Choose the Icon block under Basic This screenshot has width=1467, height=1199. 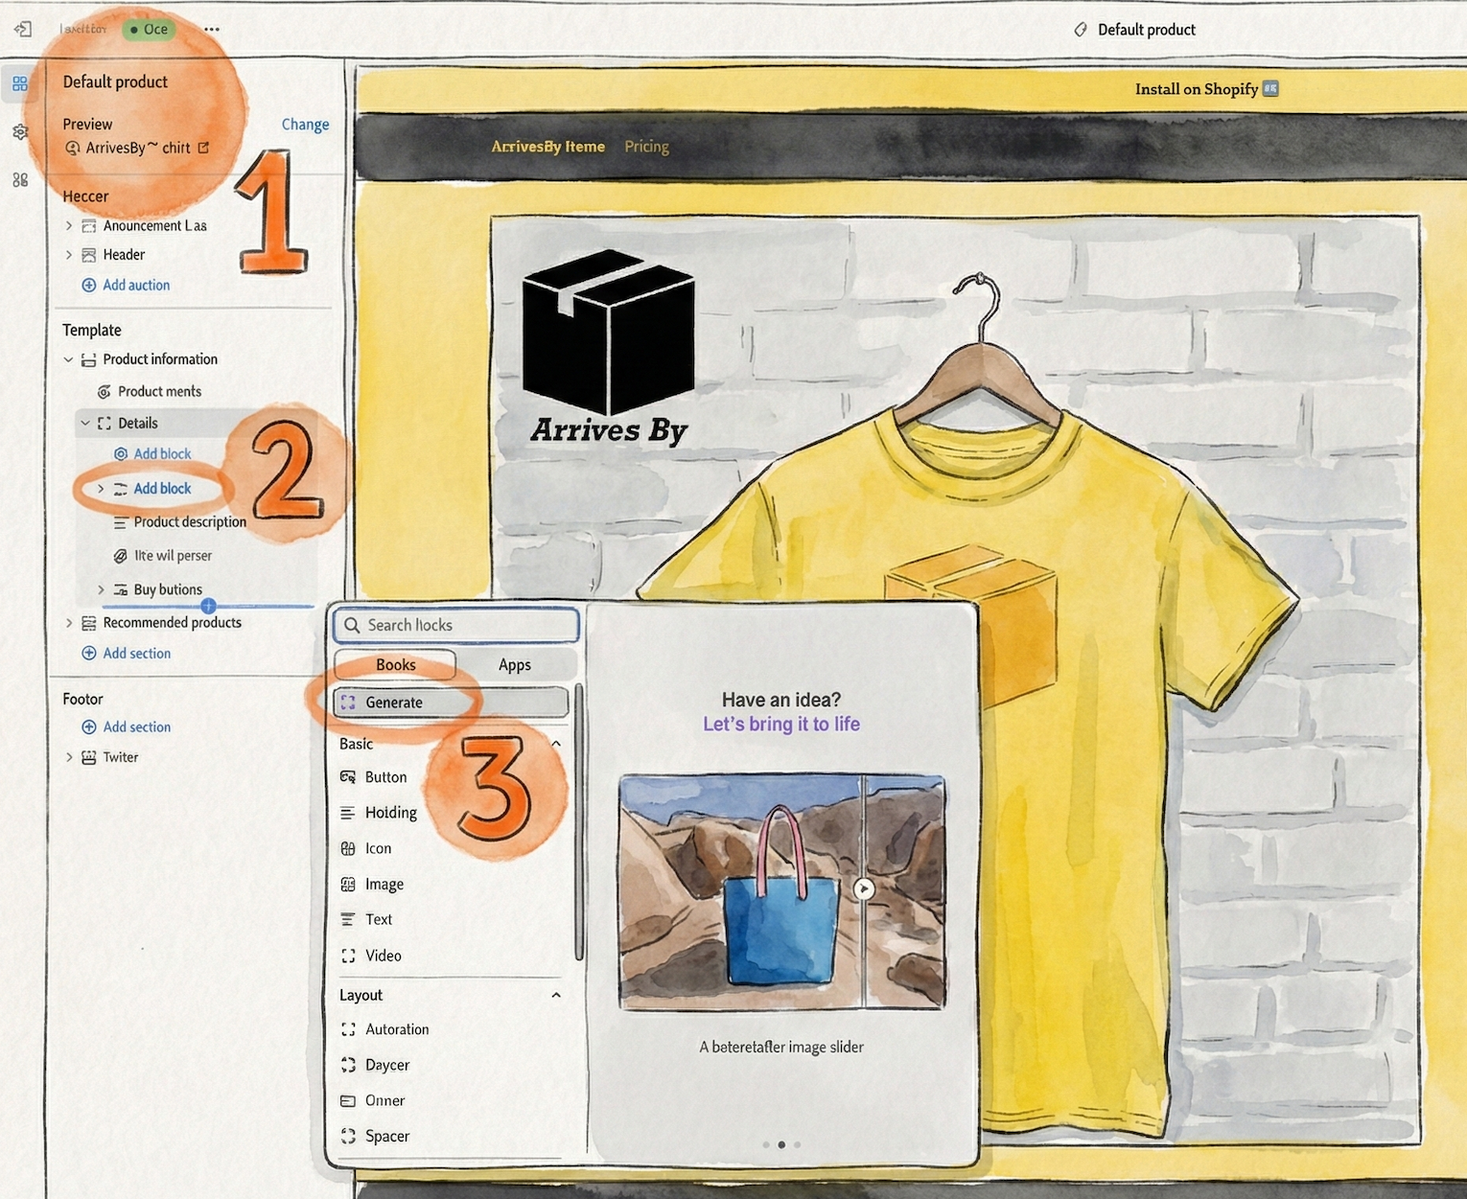349,848
